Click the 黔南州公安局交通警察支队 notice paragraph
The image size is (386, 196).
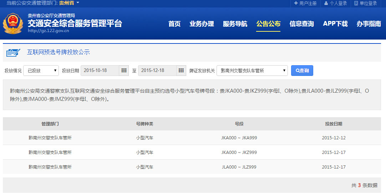(x=189, y=95)
